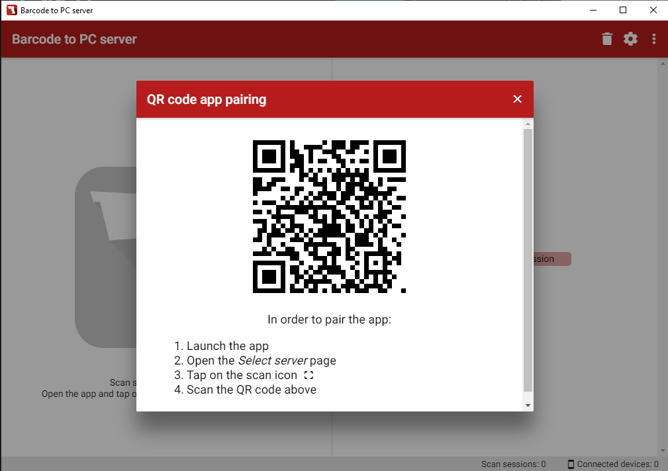The width and height of the screenshot is (668, 471).
Task: Close the Barcode to PC server window
Action: pos(653,10)
